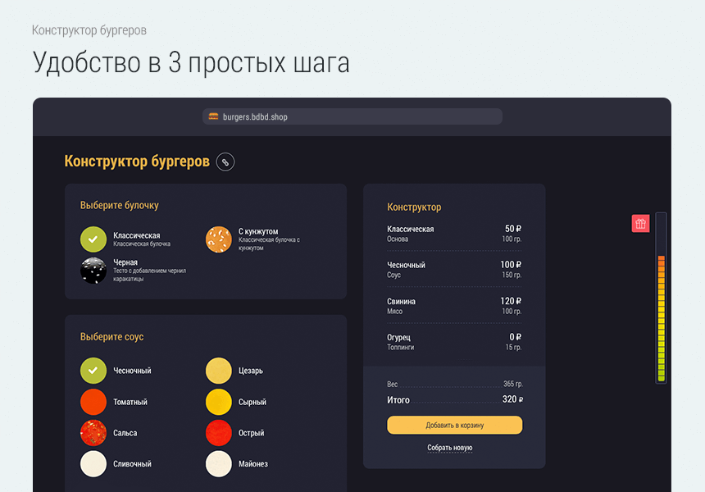705x492 pixels.
Task: Select the Цезарь sauce
Action: [x=218, y=370]
